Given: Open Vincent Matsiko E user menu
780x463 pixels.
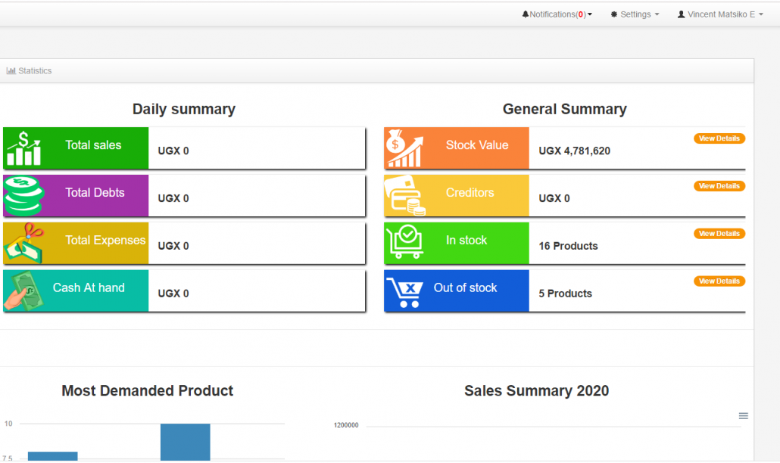Looking at the screenshot, I should 720,14.
